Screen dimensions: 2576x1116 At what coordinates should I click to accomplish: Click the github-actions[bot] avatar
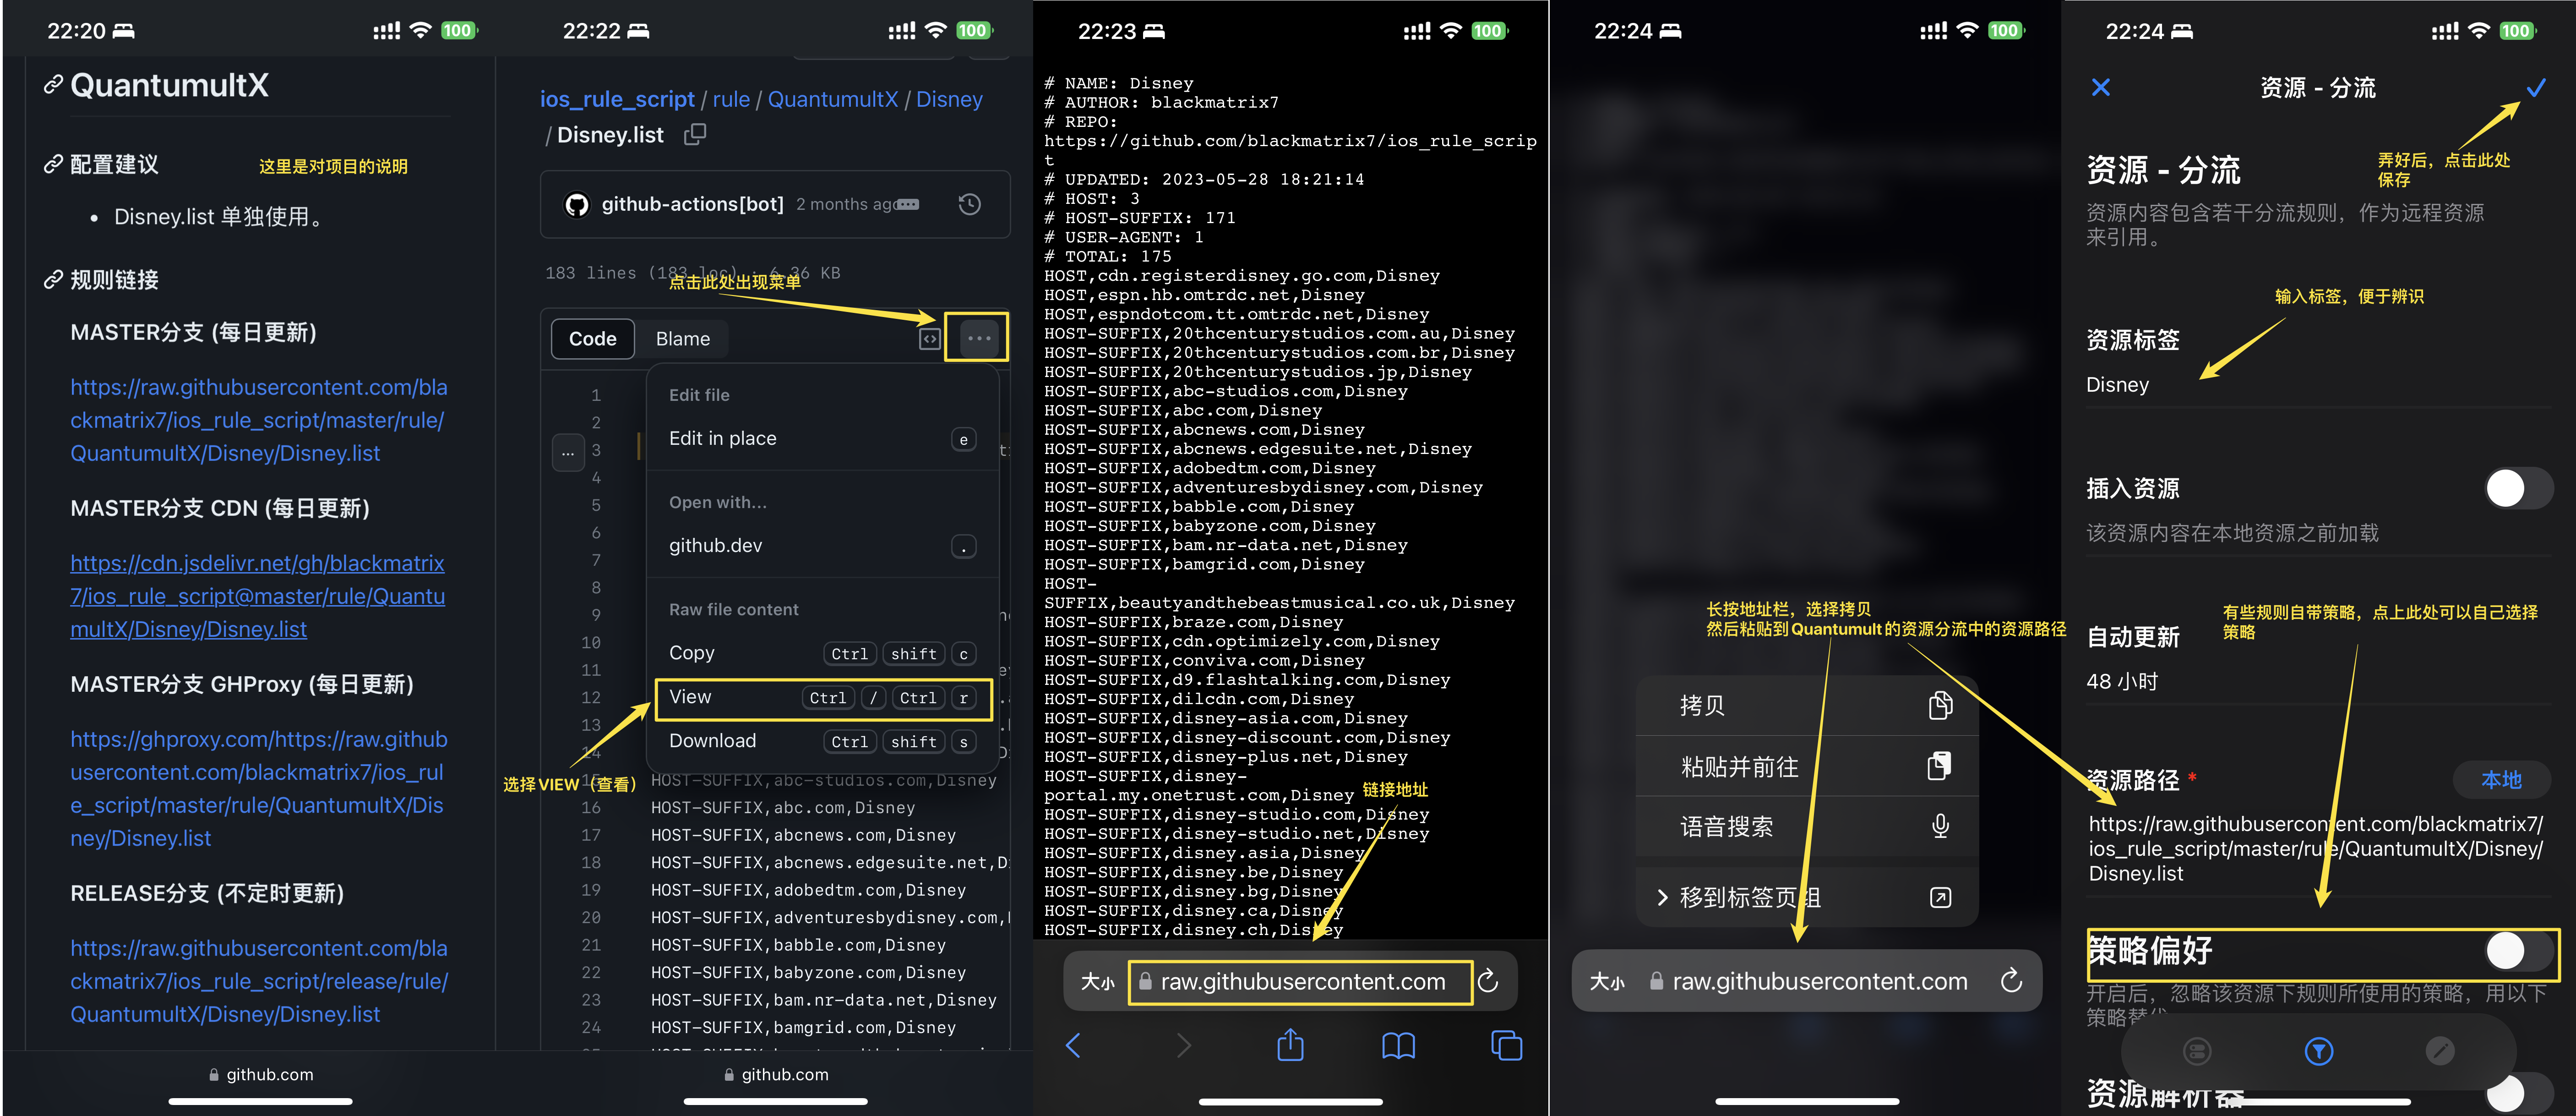[x=577, y=205]
